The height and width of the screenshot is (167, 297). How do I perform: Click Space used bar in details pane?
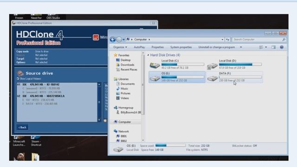click(x=170, y=145)
